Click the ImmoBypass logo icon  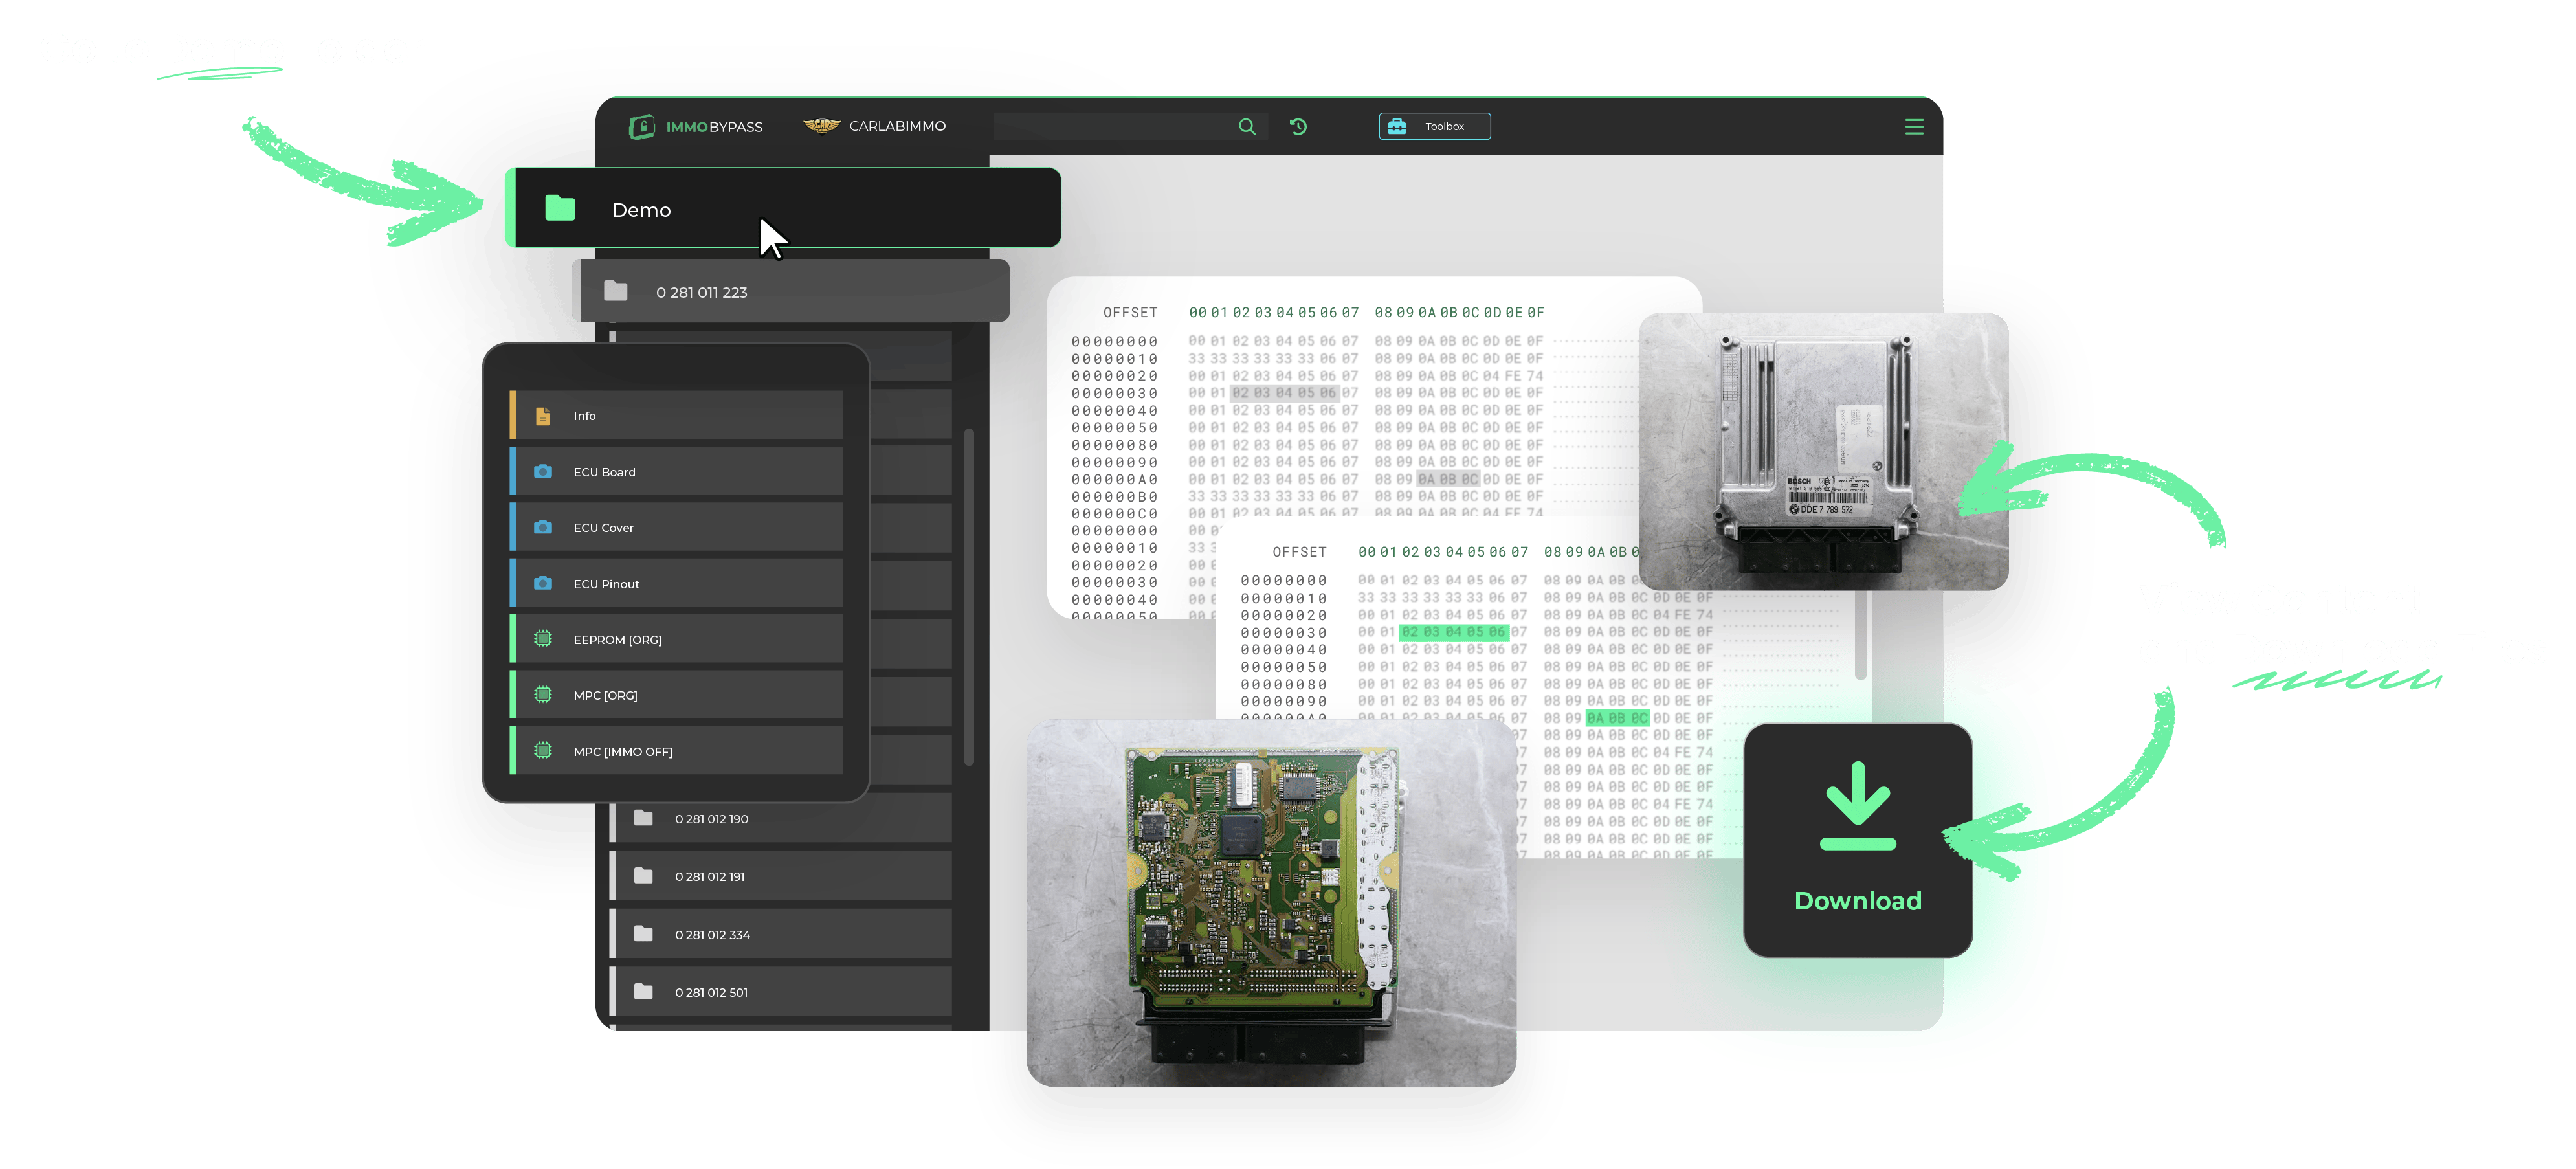coord(642,126)
